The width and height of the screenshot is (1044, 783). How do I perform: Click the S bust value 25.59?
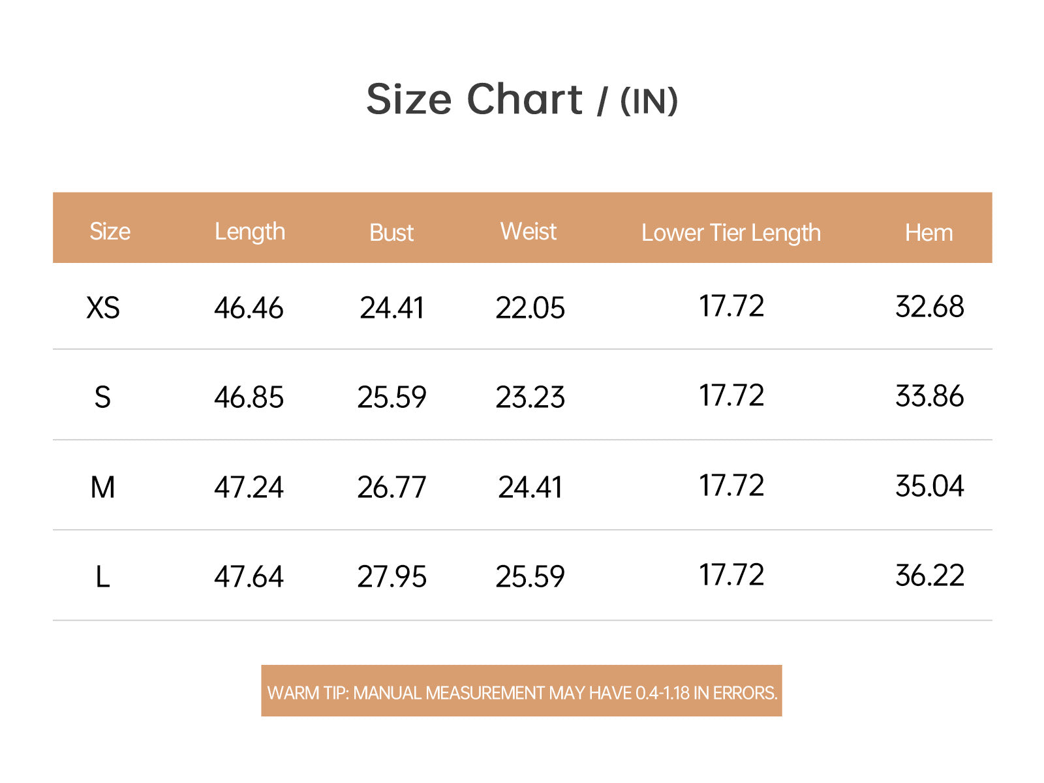click(391, 397)
